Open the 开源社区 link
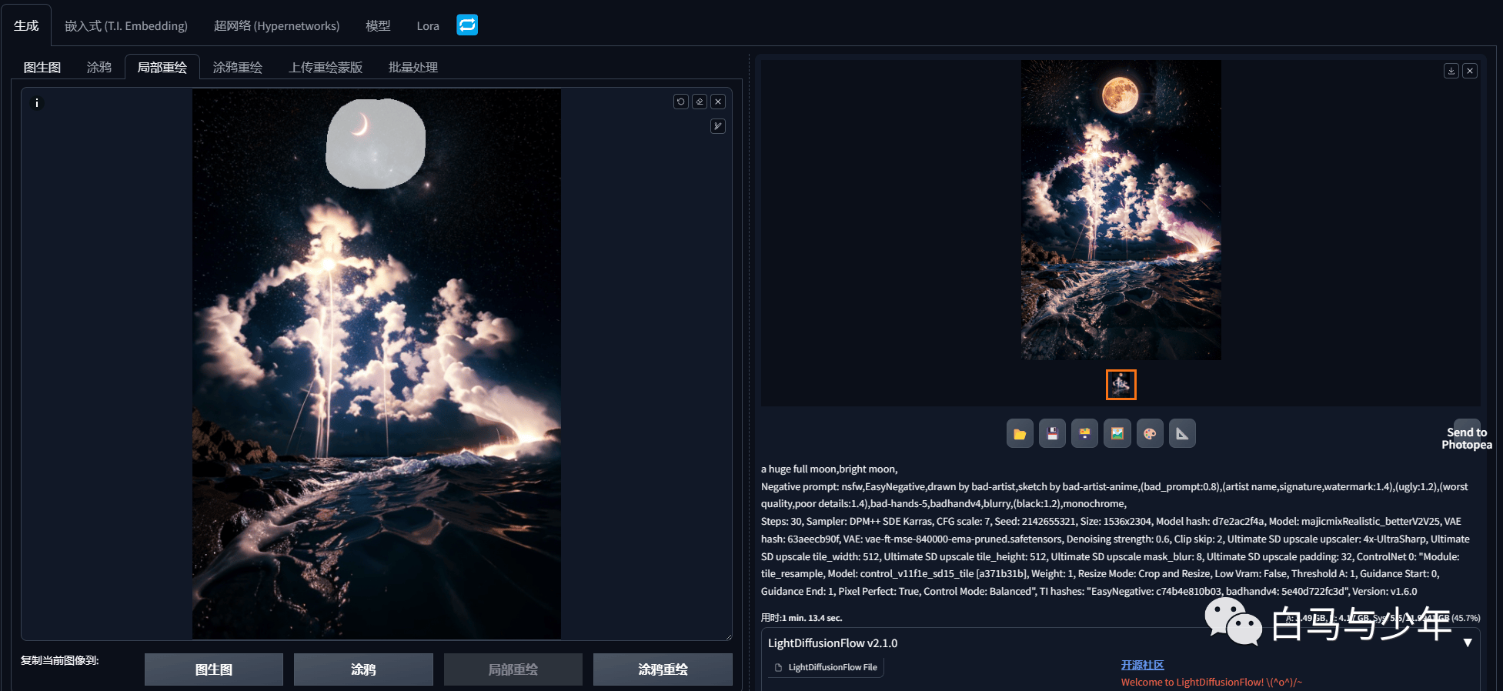 point(1142,665)
